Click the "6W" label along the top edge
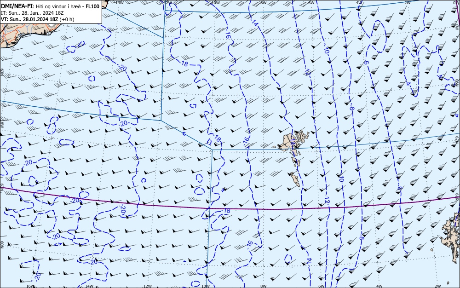This screenshot has height=288, width=460. coord(311,3)
